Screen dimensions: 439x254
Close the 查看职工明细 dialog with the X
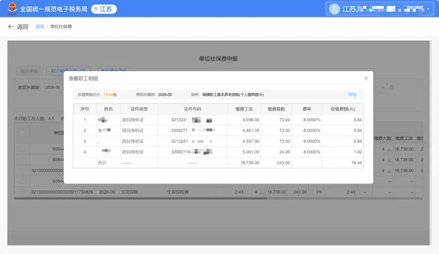point(366,78)
